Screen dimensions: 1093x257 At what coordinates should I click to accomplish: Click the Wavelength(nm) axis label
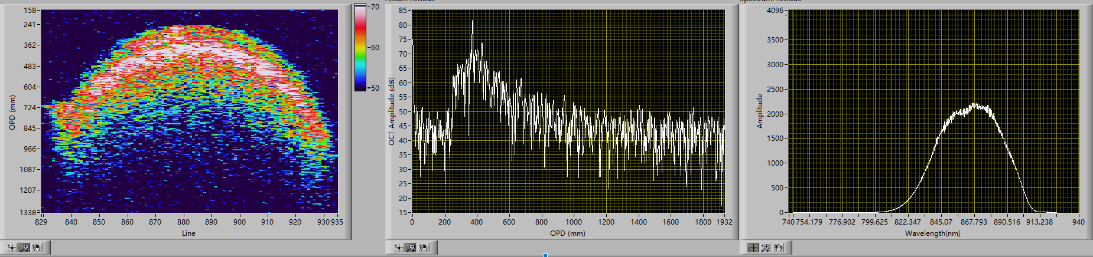[932, 233]
